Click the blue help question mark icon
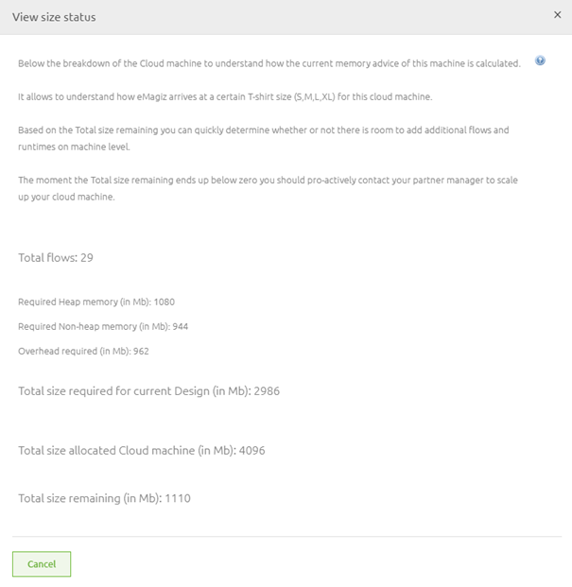Viewport: 572px width, 587px height. point(540,60)
